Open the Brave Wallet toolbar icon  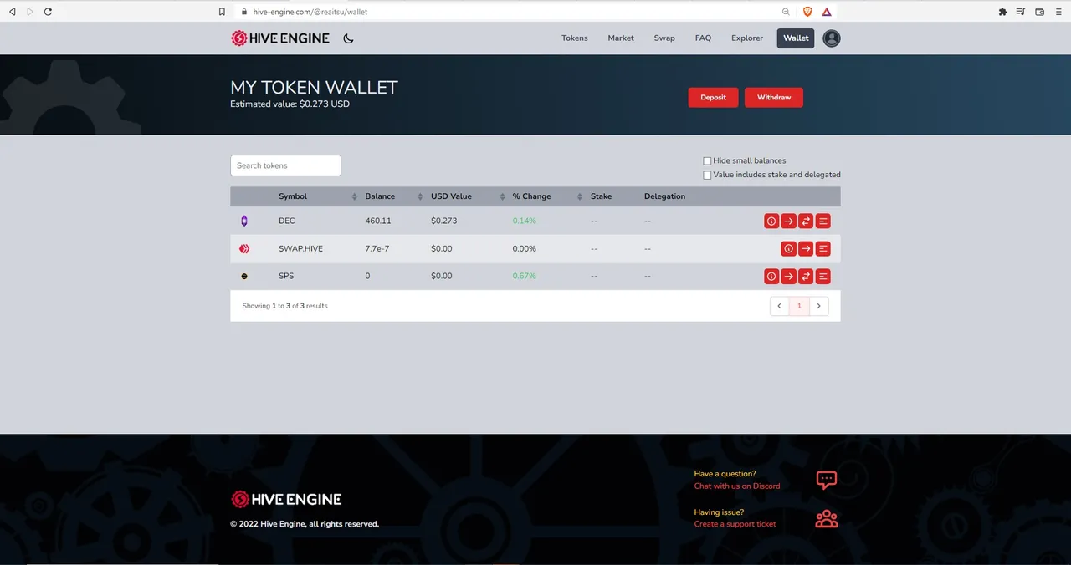[1040, 12]
